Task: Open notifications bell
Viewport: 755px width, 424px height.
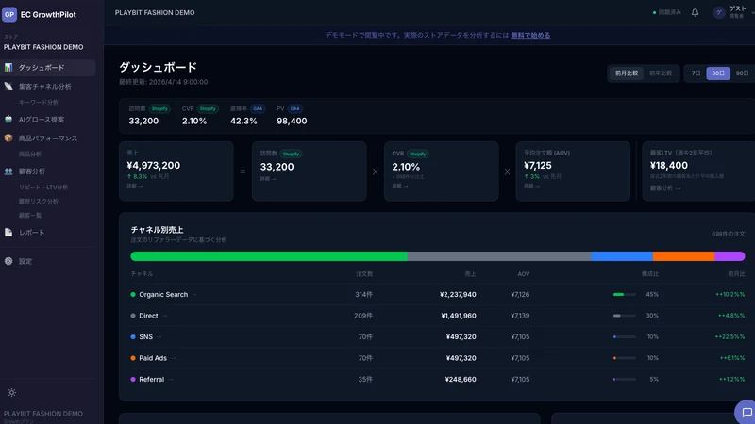Action: (695, 13)
